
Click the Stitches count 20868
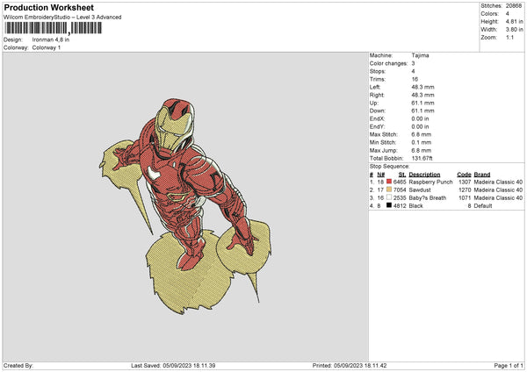515,5
